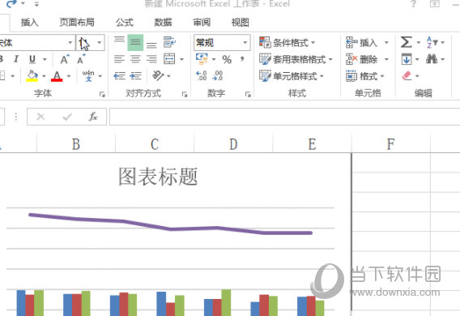Decrease decimal places

[218, 75]
